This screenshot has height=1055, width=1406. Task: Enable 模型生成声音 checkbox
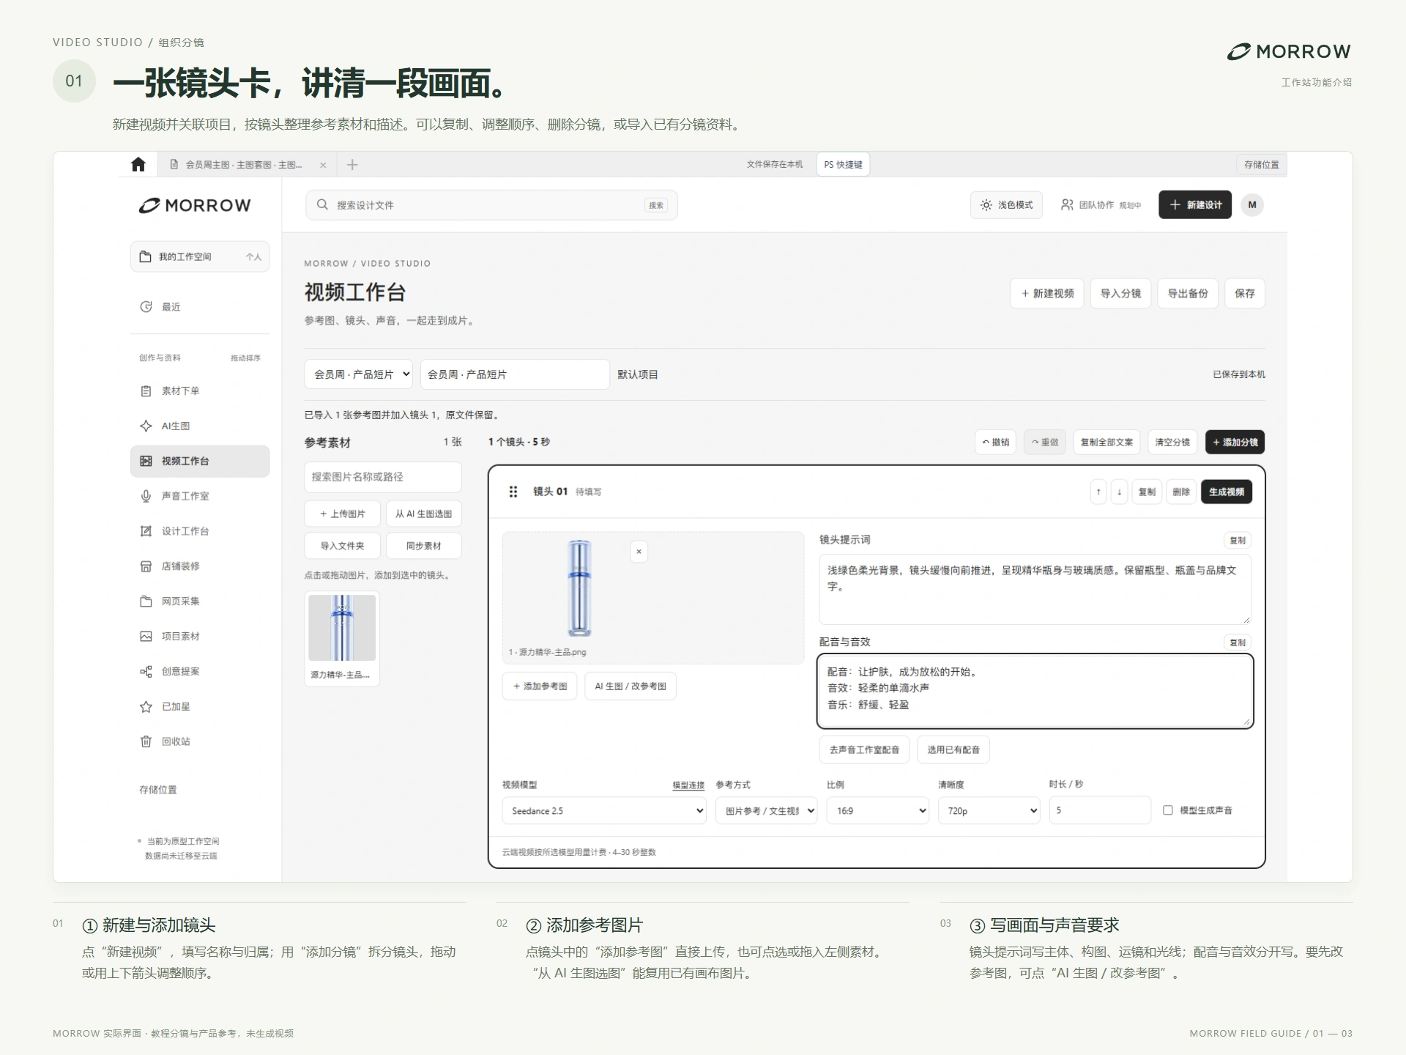coord(1168,810)
